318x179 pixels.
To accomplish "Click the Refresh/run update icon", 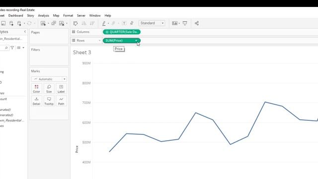I will [29, 23].
